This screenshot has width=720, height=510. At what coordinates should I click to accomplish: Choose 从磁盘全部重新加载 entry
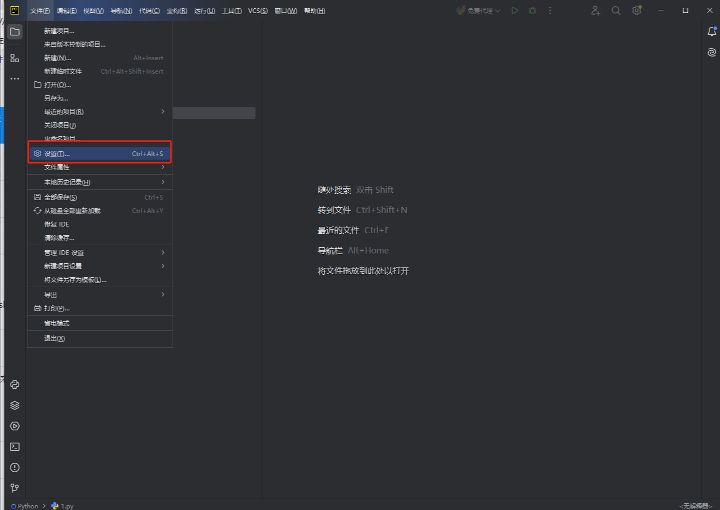(x=100, y=210)
